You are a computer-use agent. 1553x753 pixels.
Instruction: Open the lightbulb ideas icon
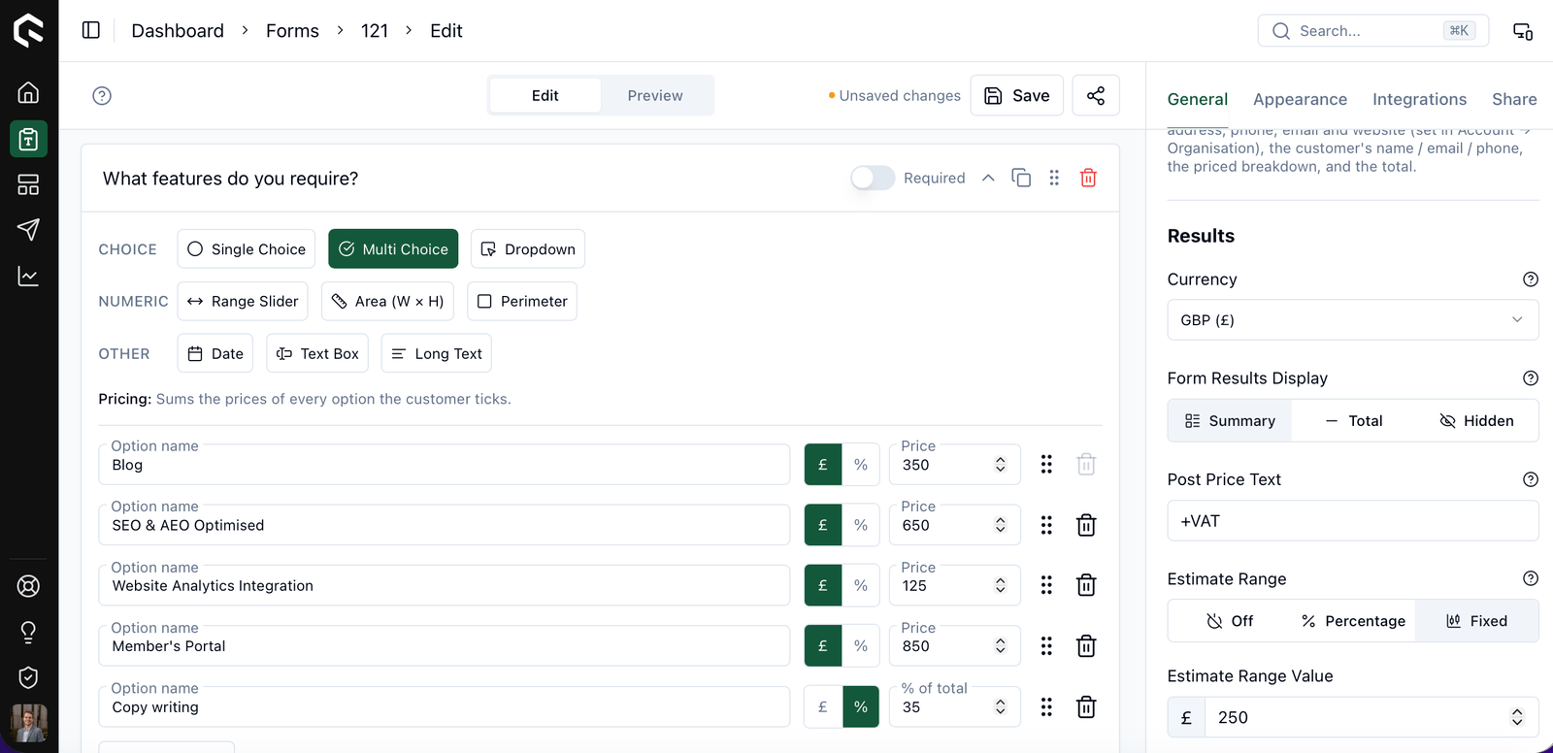pyautogui.click(x=29, y=632)
